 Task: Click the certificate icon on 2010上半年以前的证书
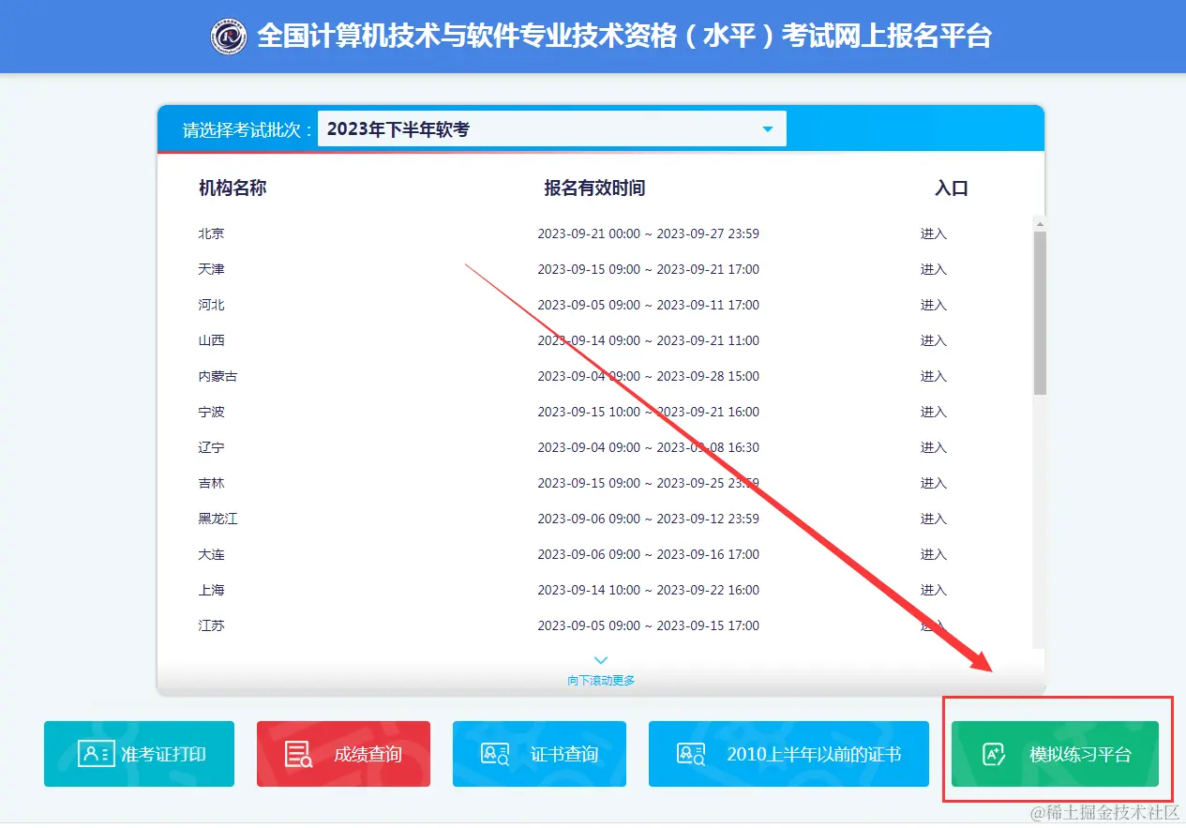pos(691,754)
